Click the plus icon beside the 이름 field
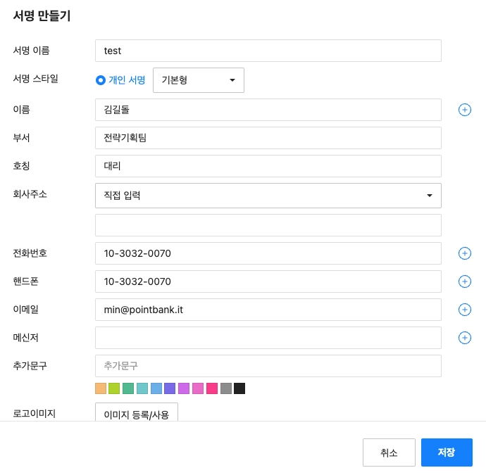Image resolution: width=486 pixels, height=475 pixels. coord(465,110)
